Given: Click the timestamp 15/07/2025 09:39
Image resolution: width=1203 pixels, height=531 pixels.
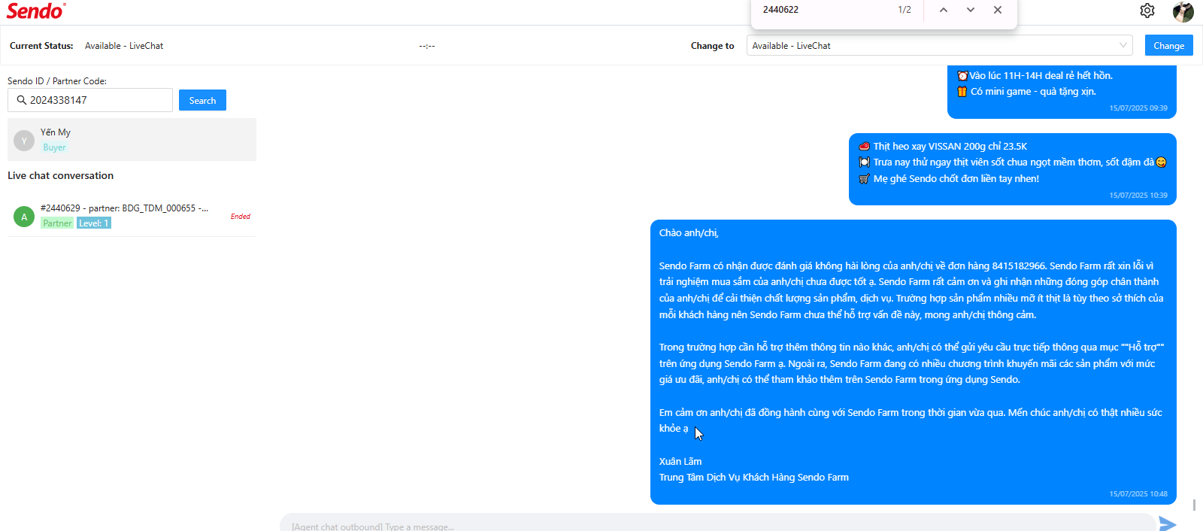Looking at the screenshot, I should click(x=1138, y=108).
